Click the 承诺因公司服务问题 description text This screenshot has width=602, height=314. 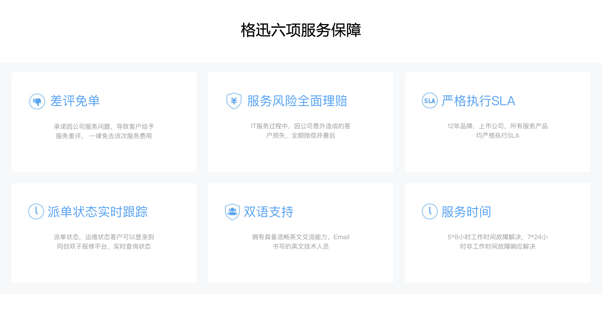(x=104, y=127)
